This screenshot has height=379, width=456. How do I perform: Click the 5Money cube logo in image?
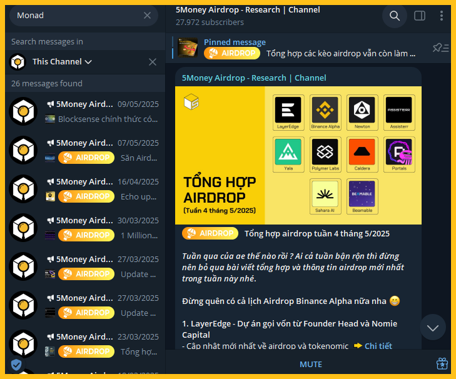[x=191, y=102]
